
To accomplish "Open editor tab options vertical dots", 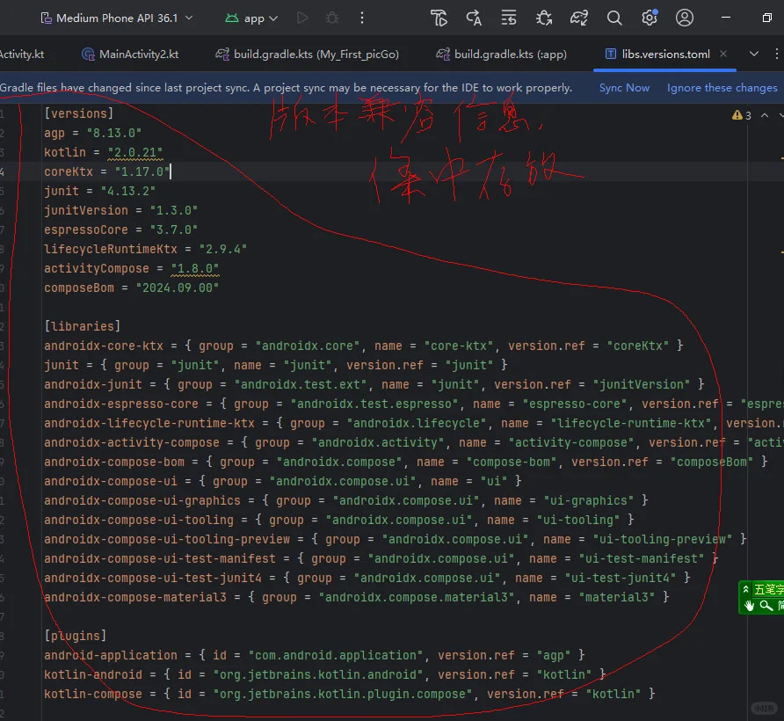I will (776, 54).
